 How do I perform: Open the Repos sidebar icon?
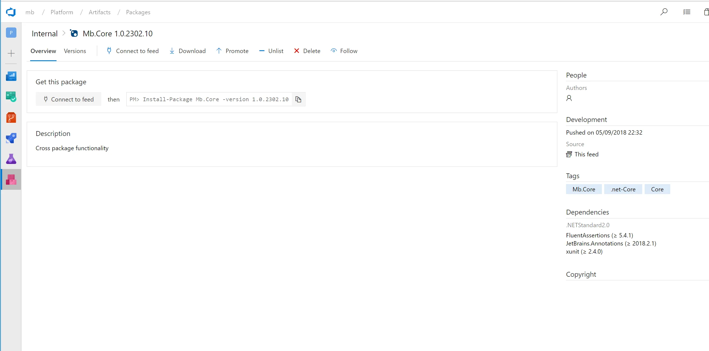click(11, 118)
